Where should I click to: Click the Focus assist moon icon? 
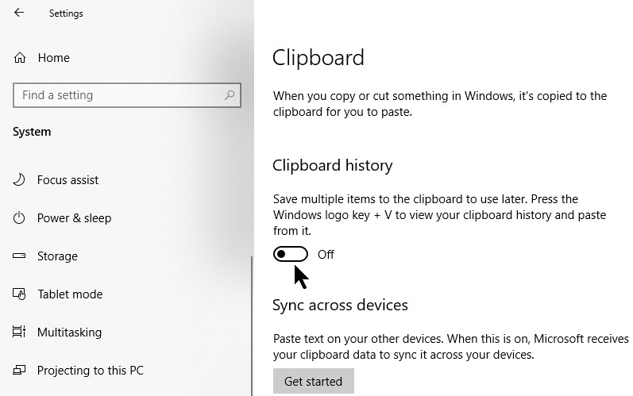tap(20, 180)
